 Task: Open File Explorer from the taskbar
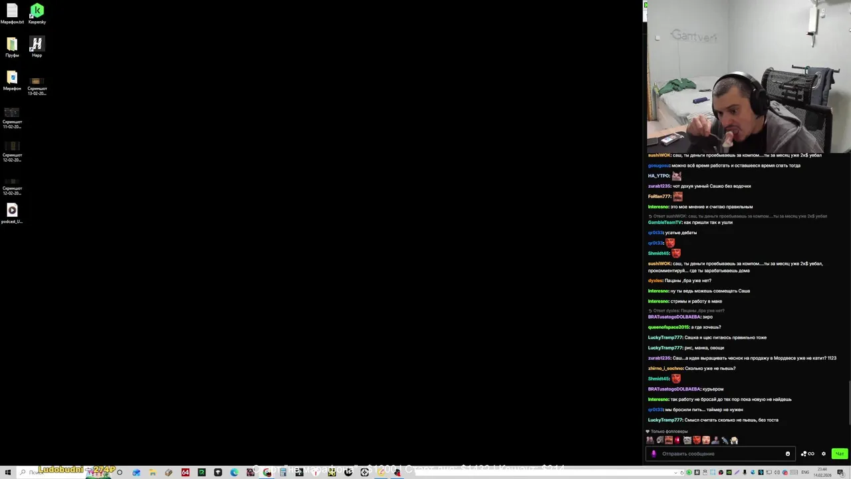coord(152,472)
